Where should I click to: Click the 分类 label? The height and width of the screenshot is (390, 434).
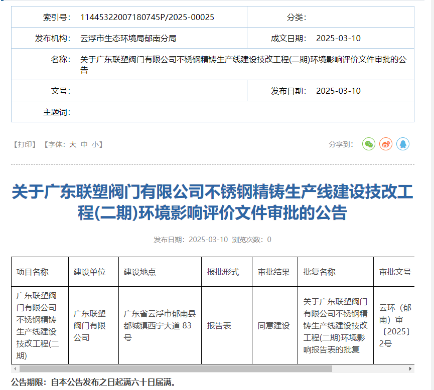tap(297, 17)
